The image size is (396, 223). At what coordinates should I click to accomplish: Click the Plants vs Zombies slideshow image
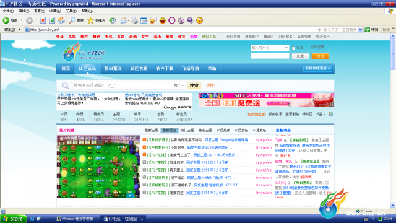(98, 167)
